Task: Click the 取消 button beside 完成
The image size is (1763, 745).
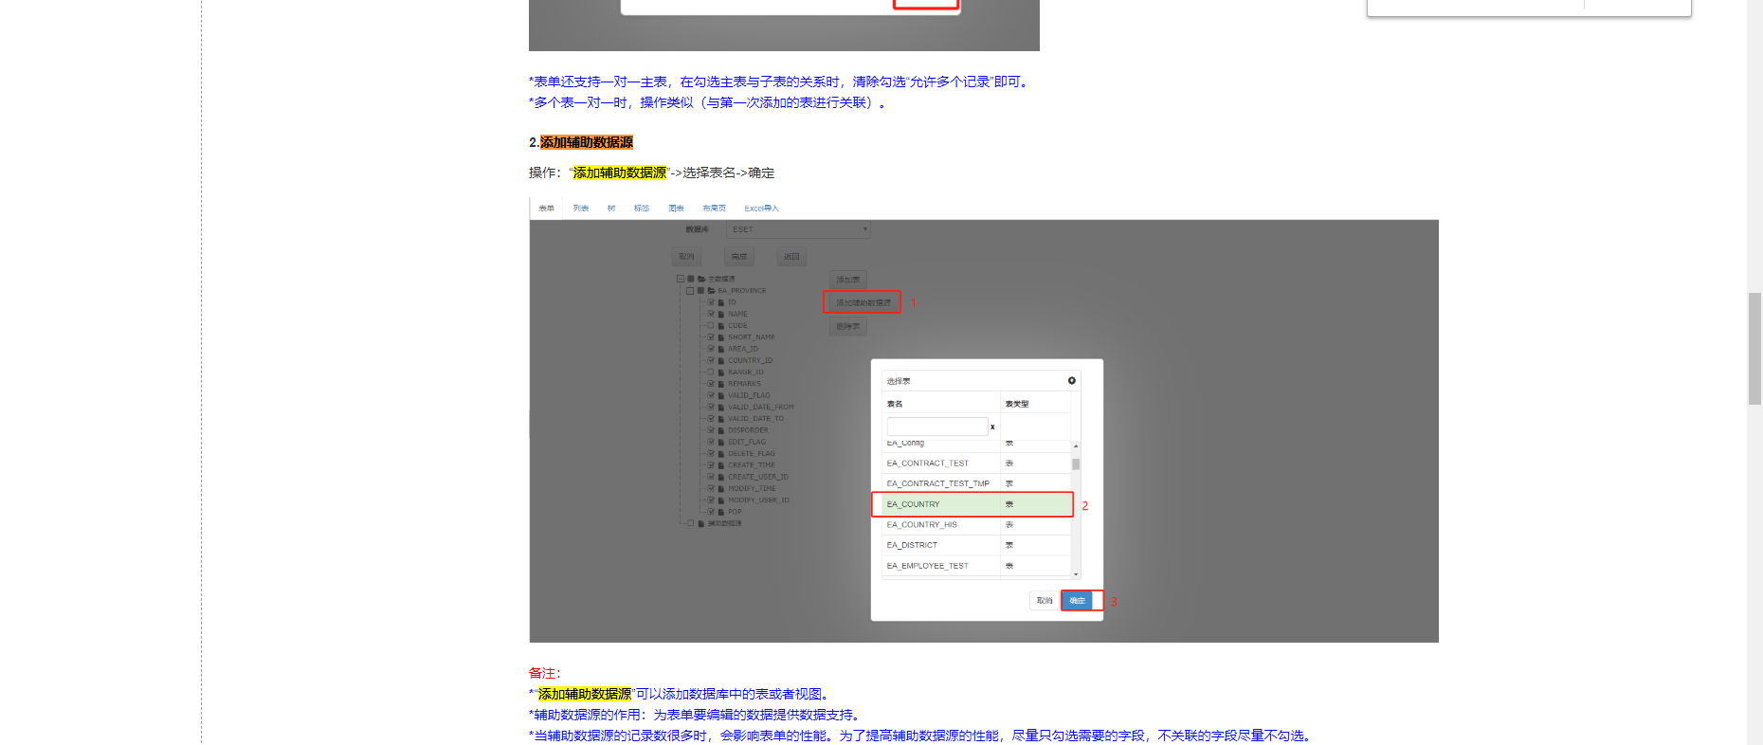Action: (x=687, y=257)
